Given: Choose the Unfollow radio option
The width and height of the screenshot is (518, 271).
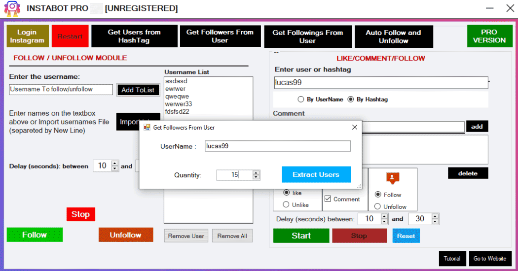Looking at the screenshot, I should pos(378,206).
